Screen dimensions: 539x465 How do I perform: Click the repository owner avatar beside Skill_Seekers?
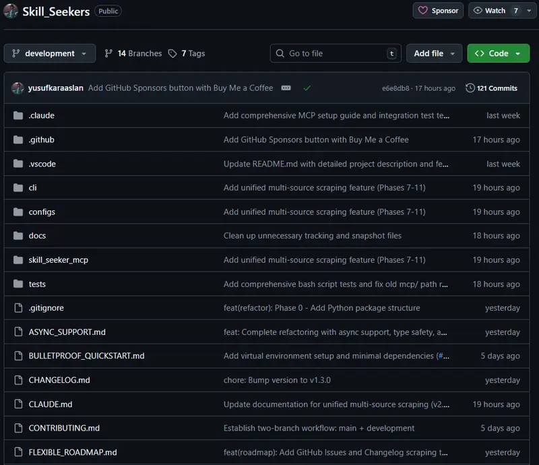[x=11, y=11]
